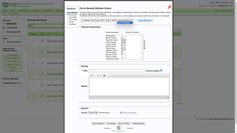Screen dimensions: 237x133
Task: Click the Recib Escuela folder icon
Action: tap(4, 32)
